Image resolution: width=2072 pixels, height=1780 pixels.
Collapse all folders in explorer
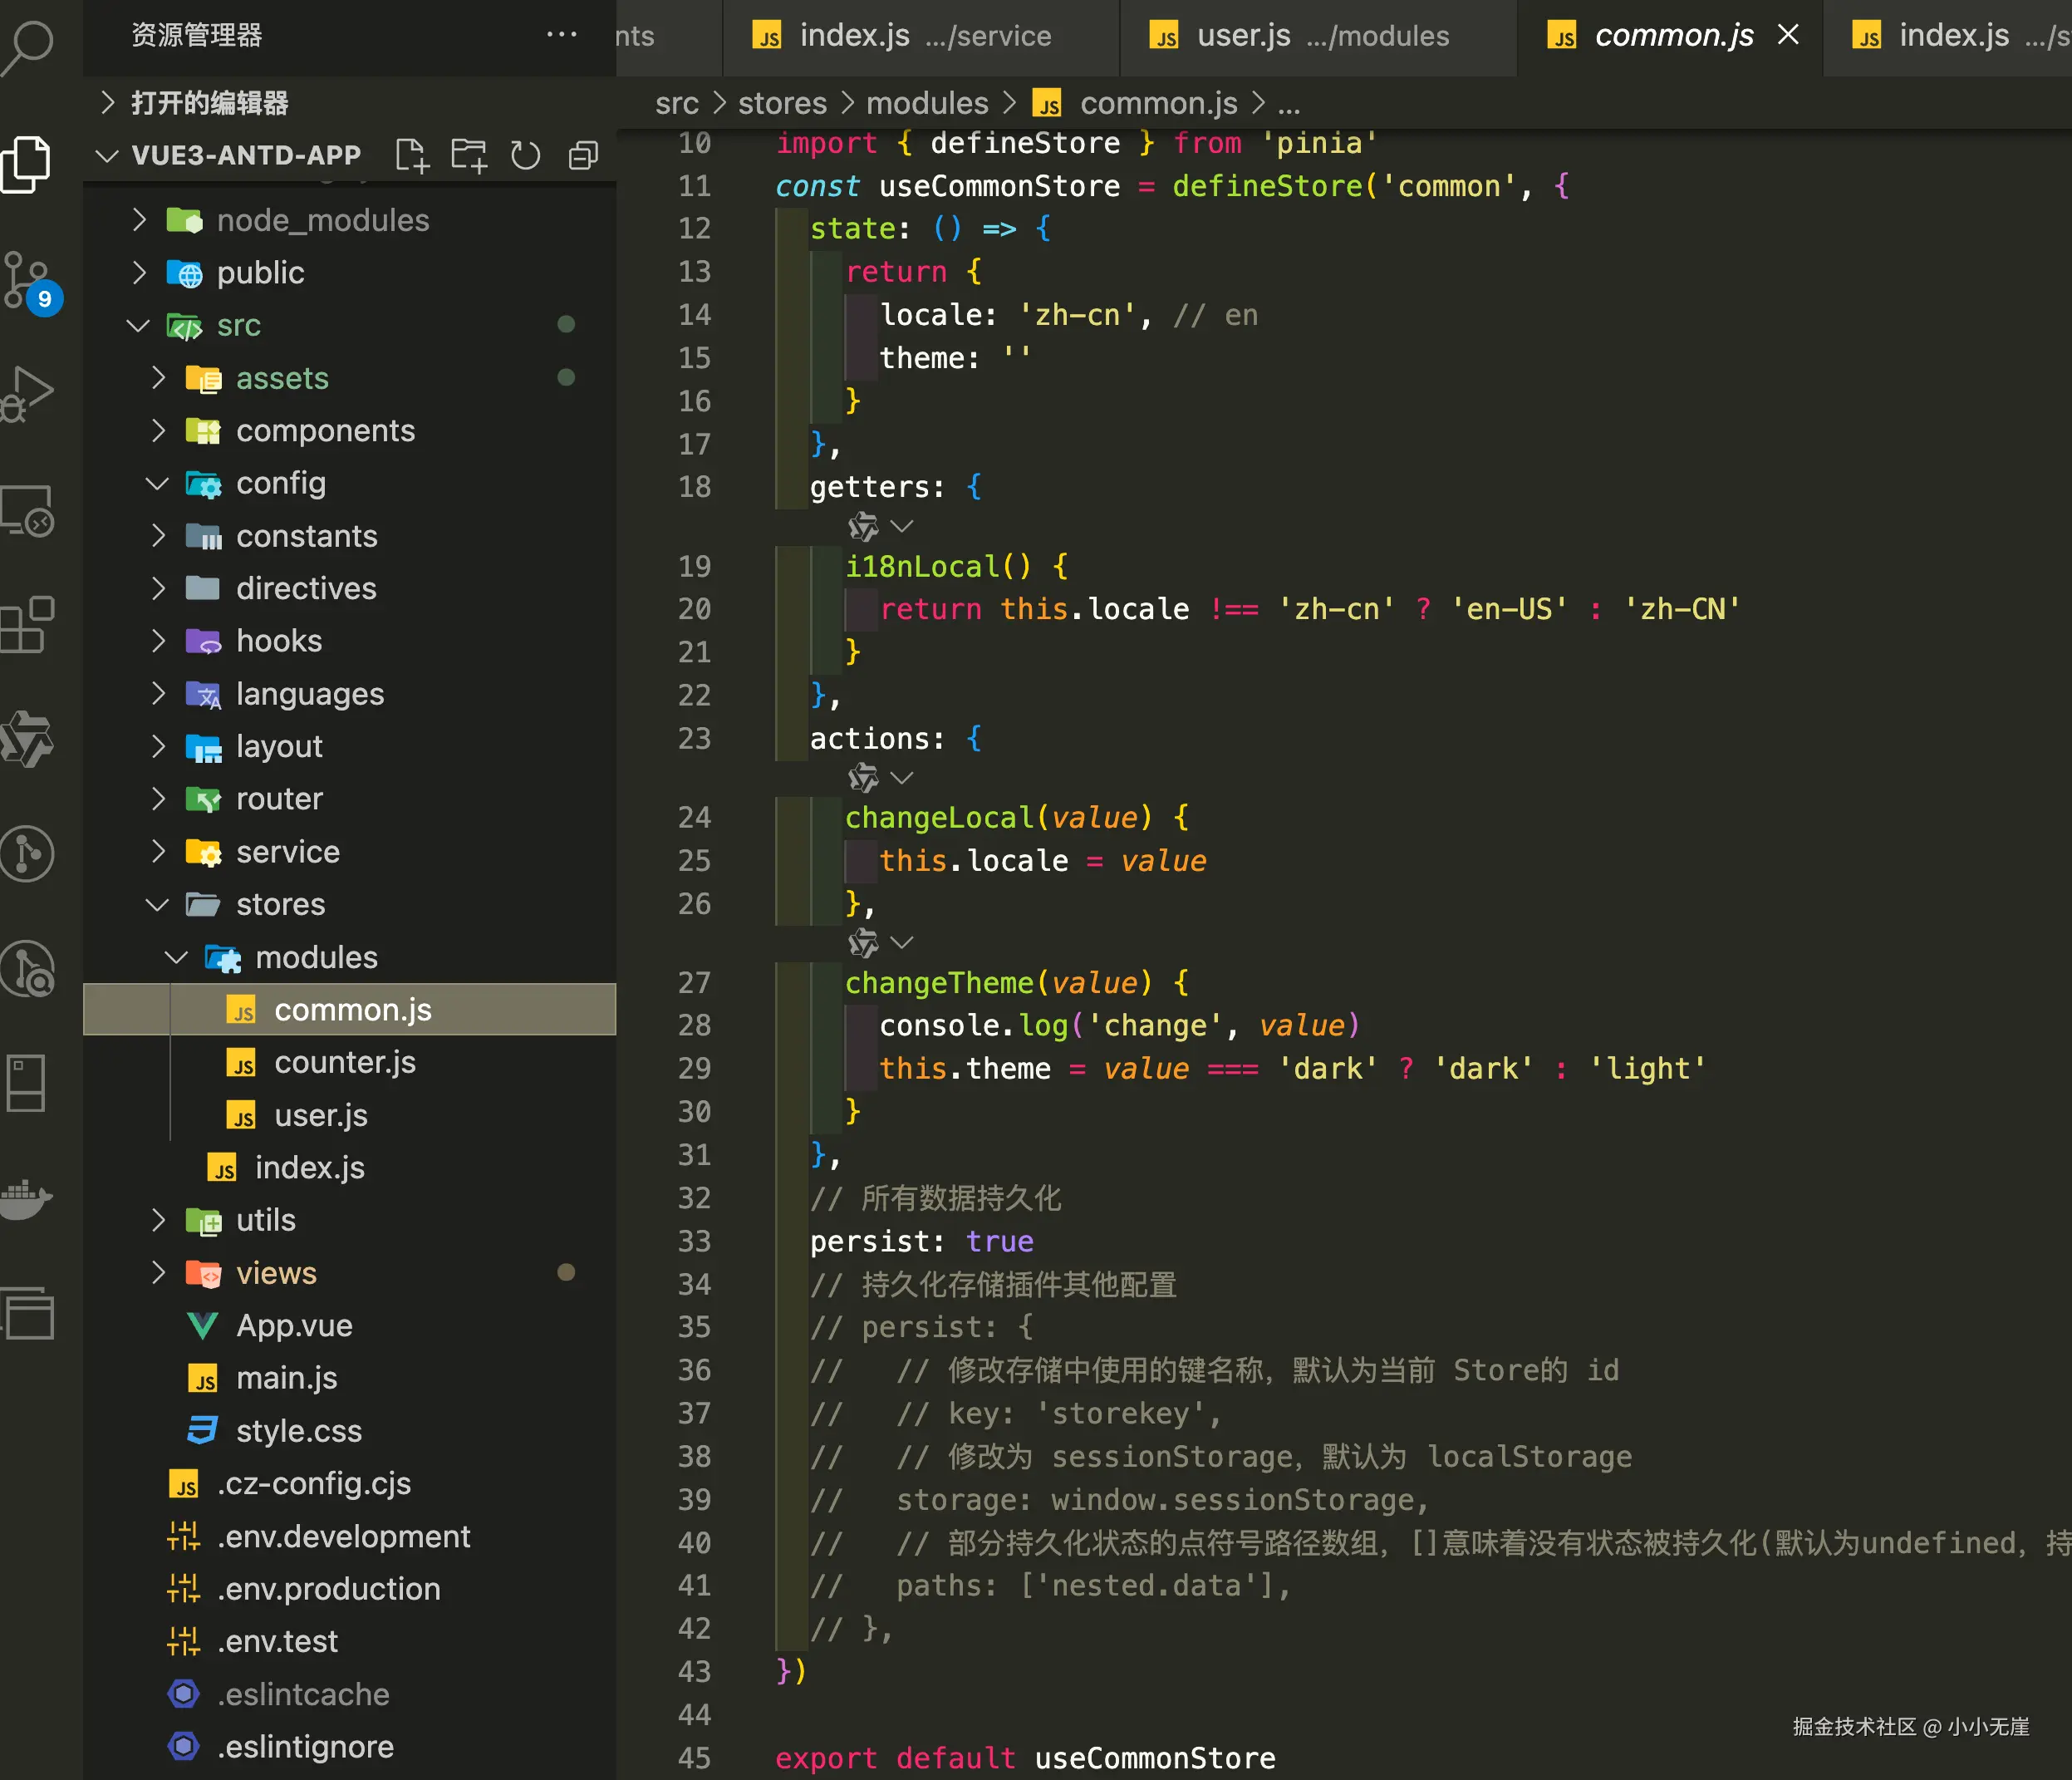(583, 156)
